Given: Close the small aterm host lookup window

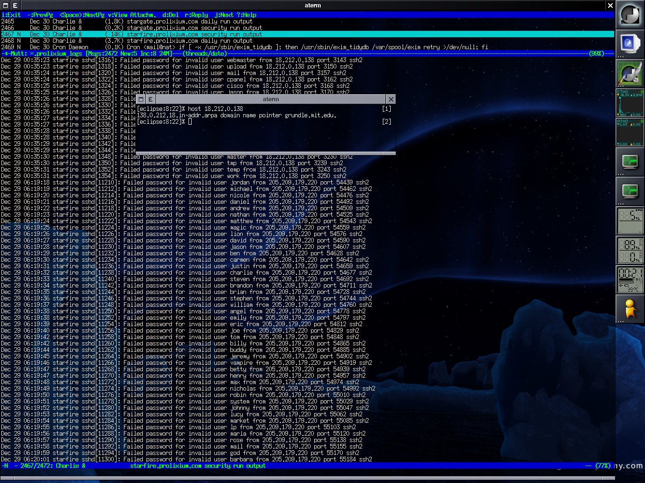Looking at the screenshot, I should (391, 99).
